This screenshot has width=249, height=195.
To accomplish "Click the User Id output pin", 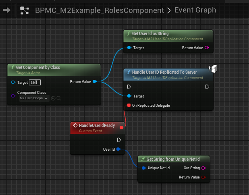I will [118, 149].
